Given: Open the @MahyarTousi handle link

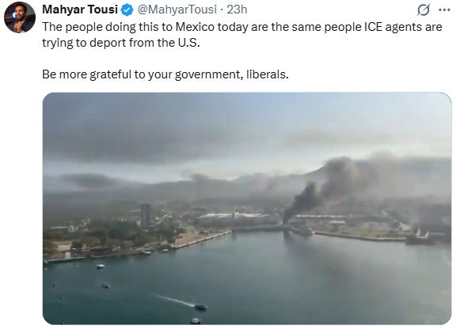Looking at the screenshot, I should point(177,10).
